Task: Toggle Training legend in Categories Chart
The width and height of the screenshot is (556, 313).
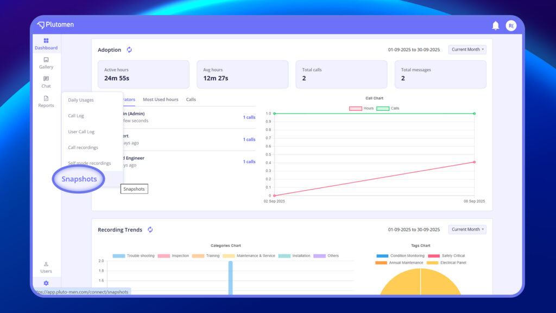Action: pyautogui.click(x=206, y=256)
